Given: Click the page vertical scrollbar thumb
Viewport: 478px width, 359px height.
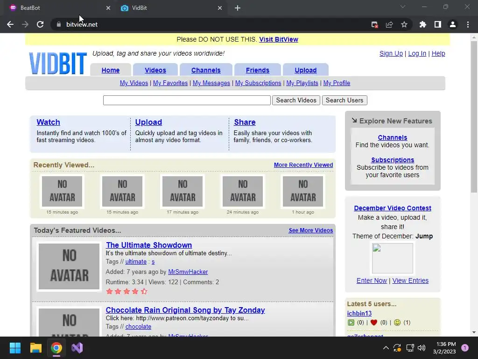Looking at the screenshot, I should pos(474,116).
